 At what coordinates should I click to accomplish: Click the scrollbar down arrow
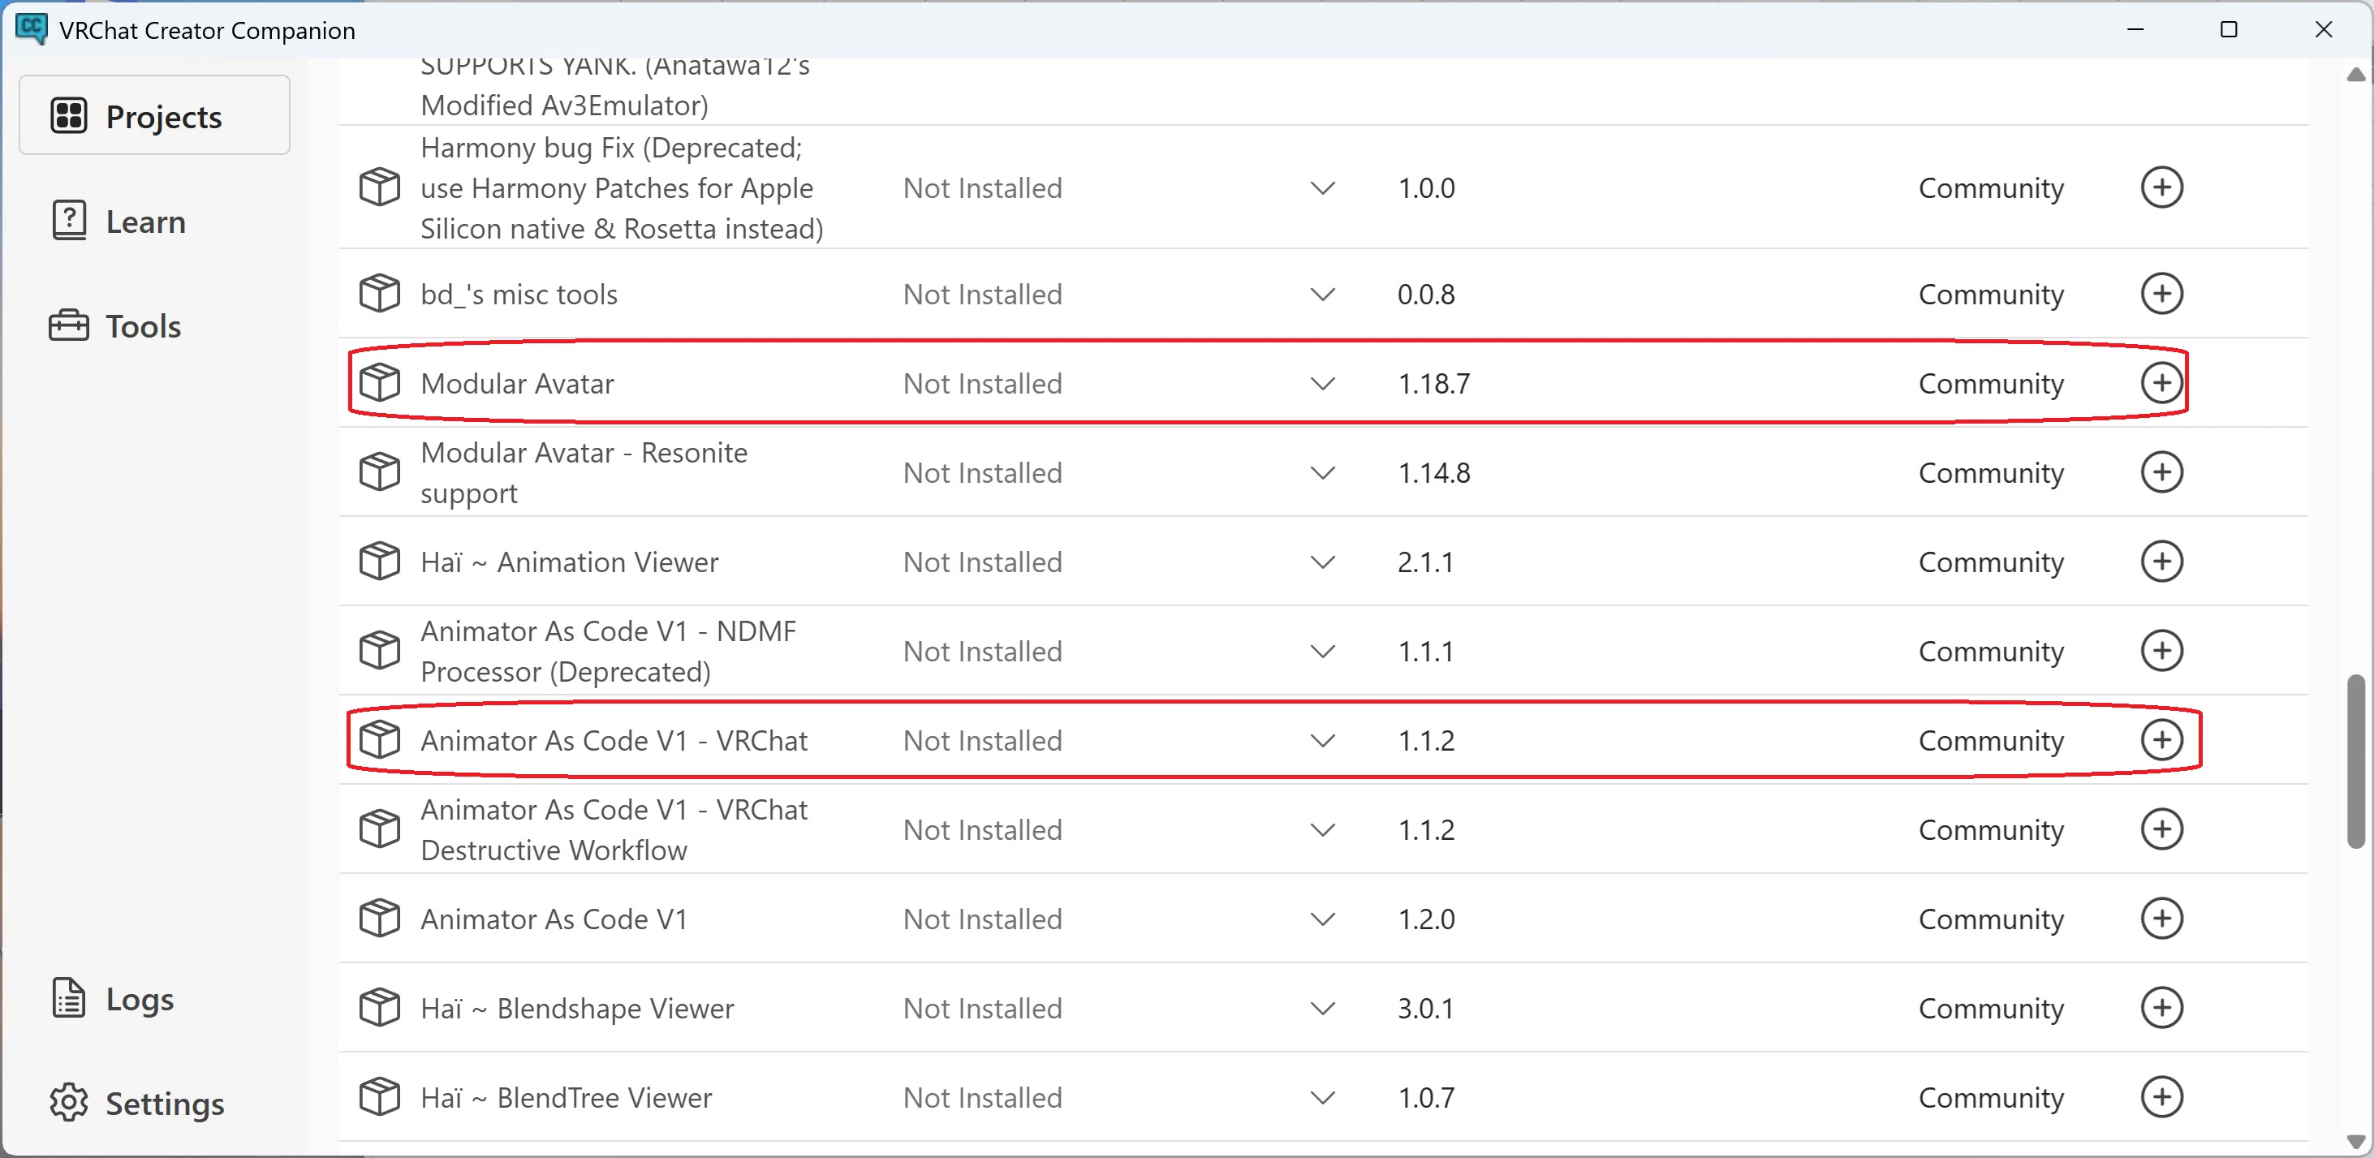pyautogui.click(x=2355, y=1142)
